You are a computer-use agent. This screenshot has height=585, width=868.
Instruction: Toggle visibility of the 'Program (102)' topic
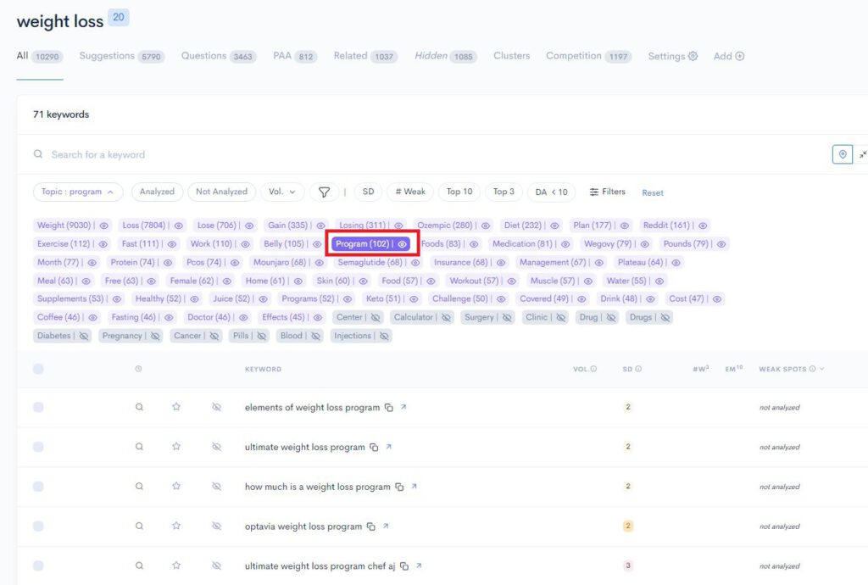(402, 243)
